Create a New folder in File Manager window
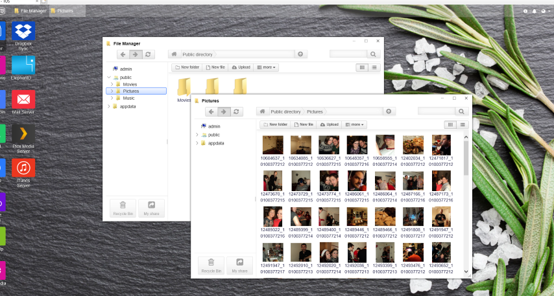 click(187, 67)
